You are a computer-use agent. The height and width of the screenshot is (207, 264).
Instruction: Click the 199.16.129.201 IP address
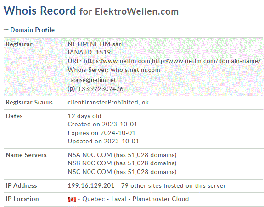pos(91,185)
